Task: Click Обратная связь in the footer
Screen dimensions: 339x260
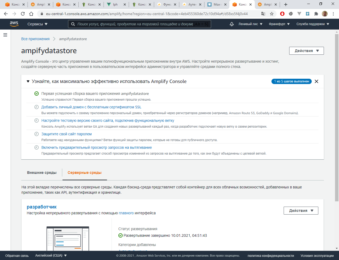Action: 17,256
